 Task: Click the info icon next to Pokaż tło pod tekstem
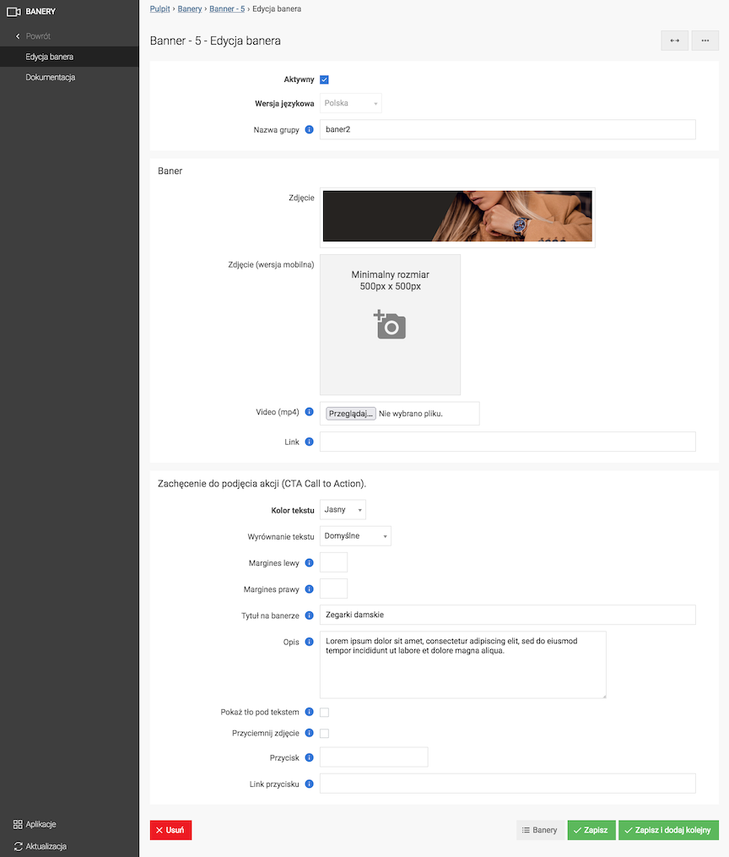[309, 712]
